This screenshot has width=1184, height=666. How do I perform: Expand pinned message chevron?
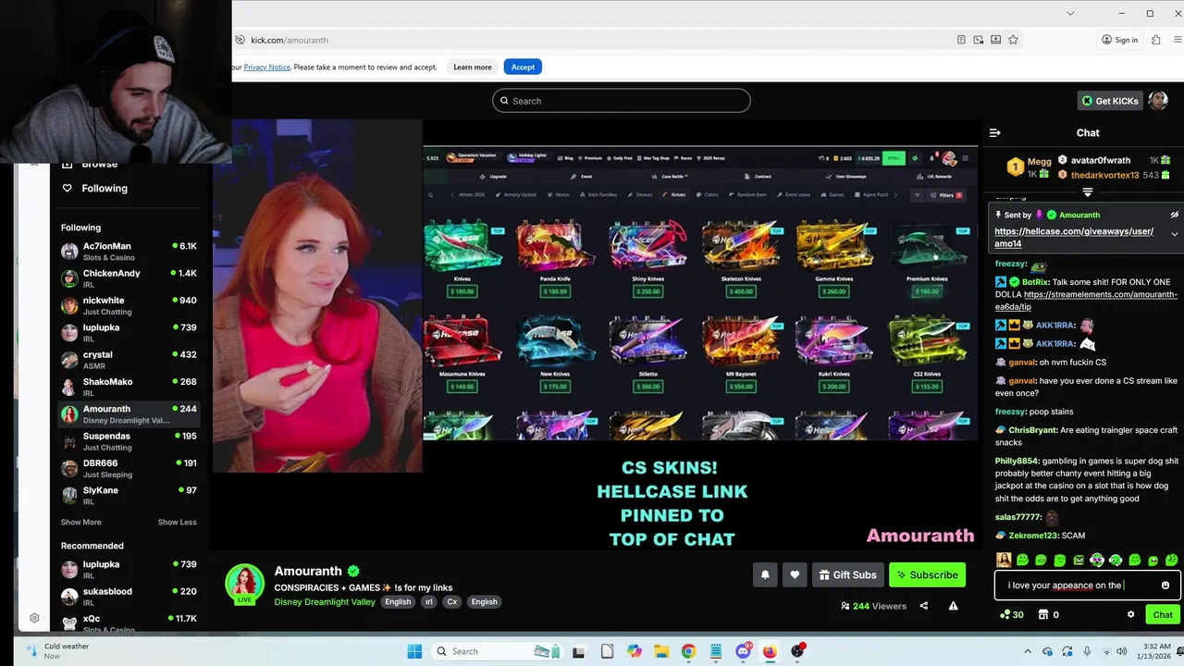coord(1175,235)
